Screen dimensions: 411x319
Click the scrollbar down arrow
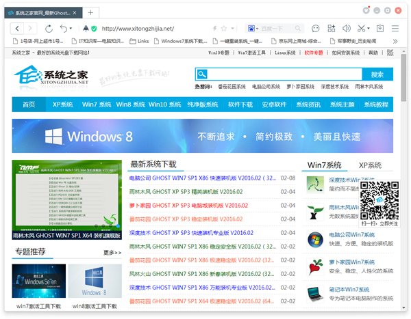point(403,308)
